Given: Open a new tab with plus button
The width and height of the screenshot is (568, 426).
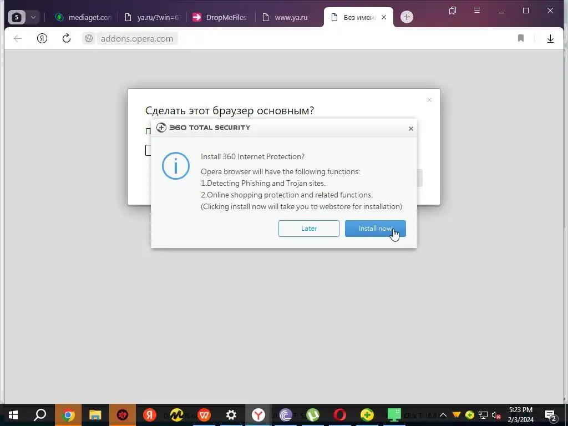Looking at the screenshot, I should pyautogui.click(x=407, y=17).
